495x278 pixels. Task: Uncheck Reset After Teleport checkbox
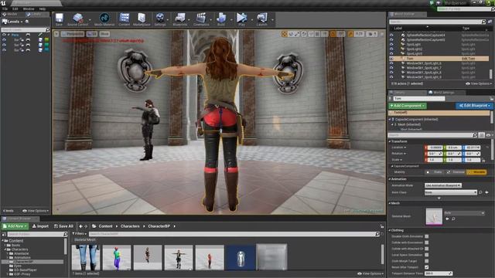pyautogui.click(x=426, y=267)
